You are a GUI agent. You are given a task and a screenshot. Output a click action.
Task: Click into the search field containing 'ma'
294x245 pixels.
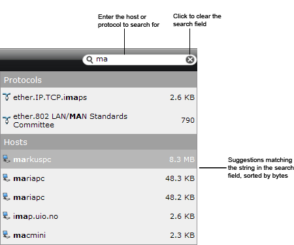[x=139, y=59]
